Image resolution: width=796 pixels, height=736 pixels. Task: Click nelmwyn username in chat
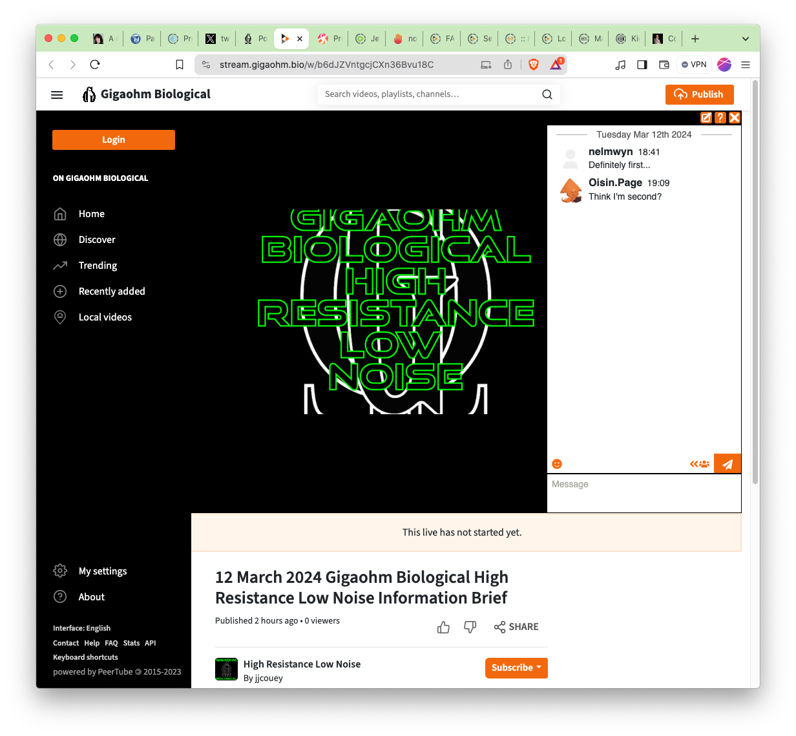click(611, 151)
